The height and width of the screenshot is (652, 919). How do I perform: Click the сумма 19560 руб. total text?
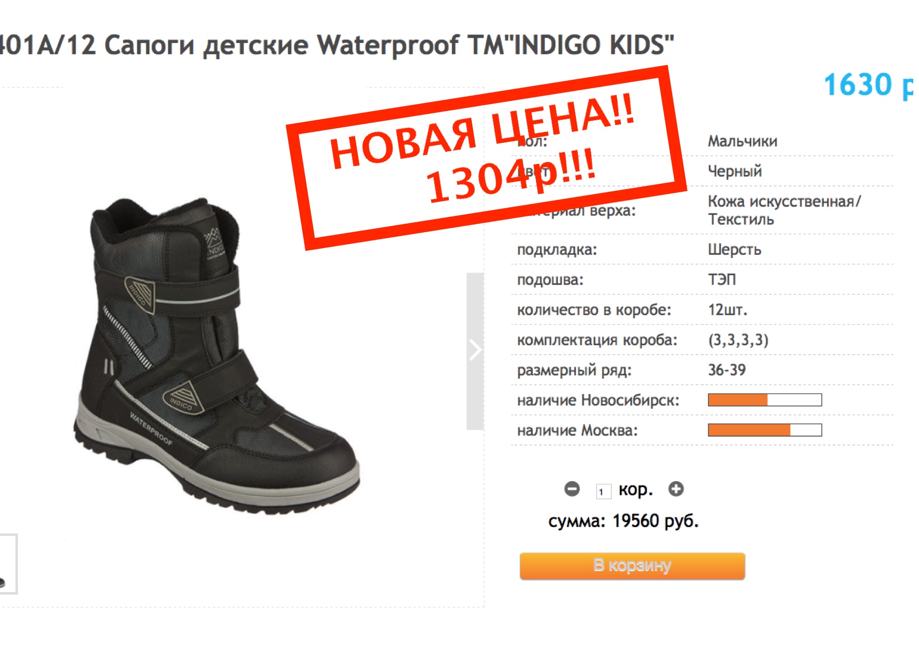[623, 521]
